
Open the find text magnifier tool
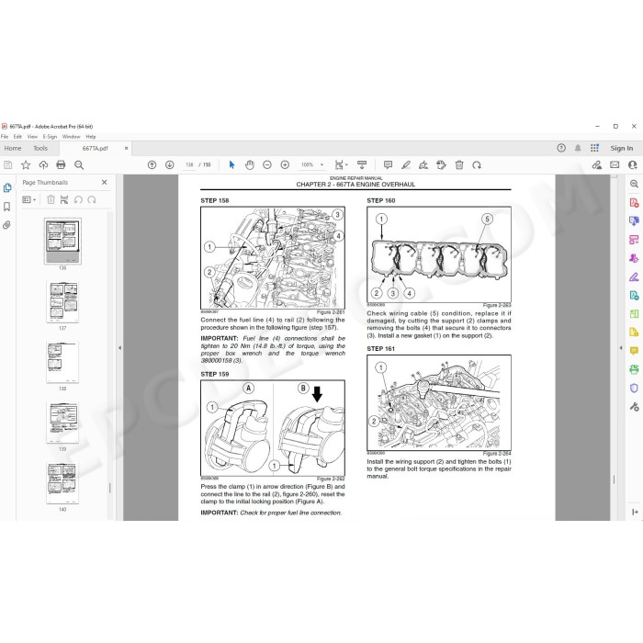pyautogui.click(x=79, y=164)
